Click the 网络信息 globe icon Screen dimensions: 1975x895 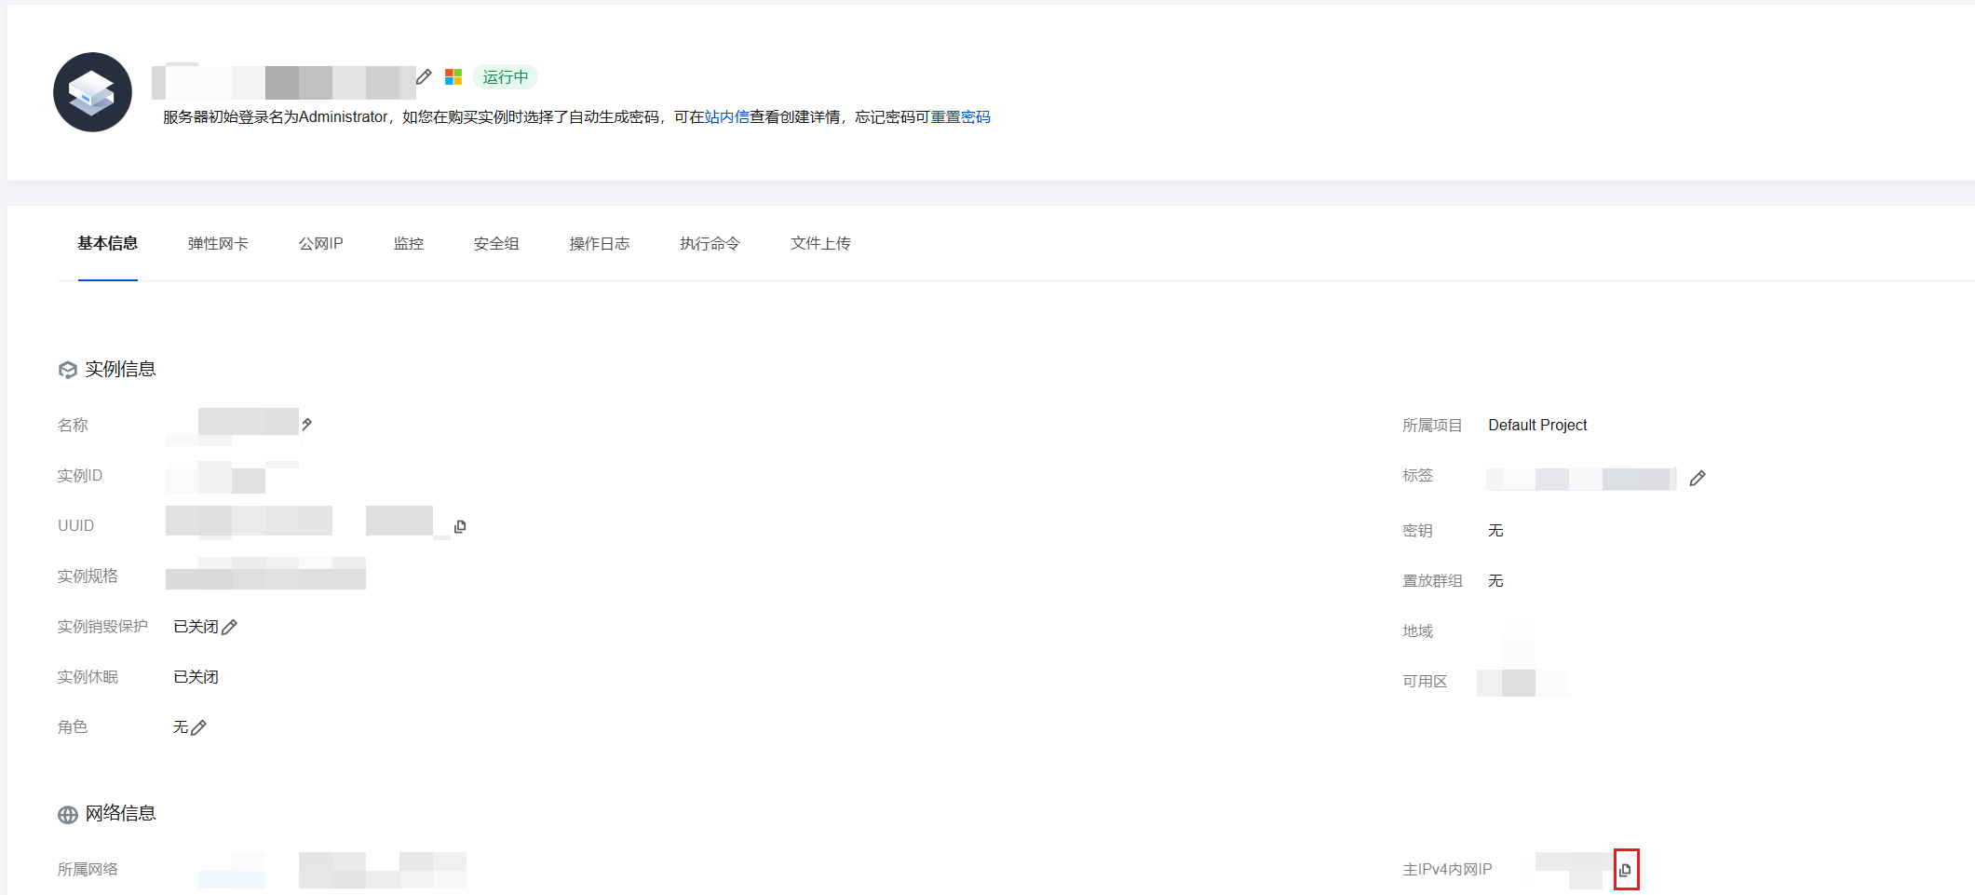(x=68, y=815)
